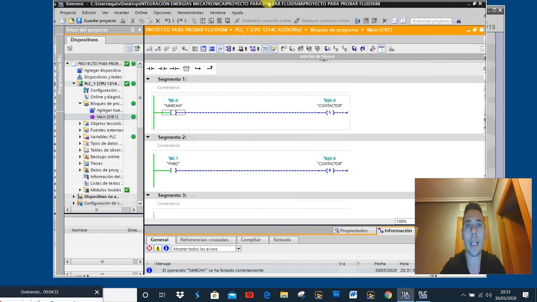Open the Ayuda menu
Screen dimensions: 537x302
237,13
